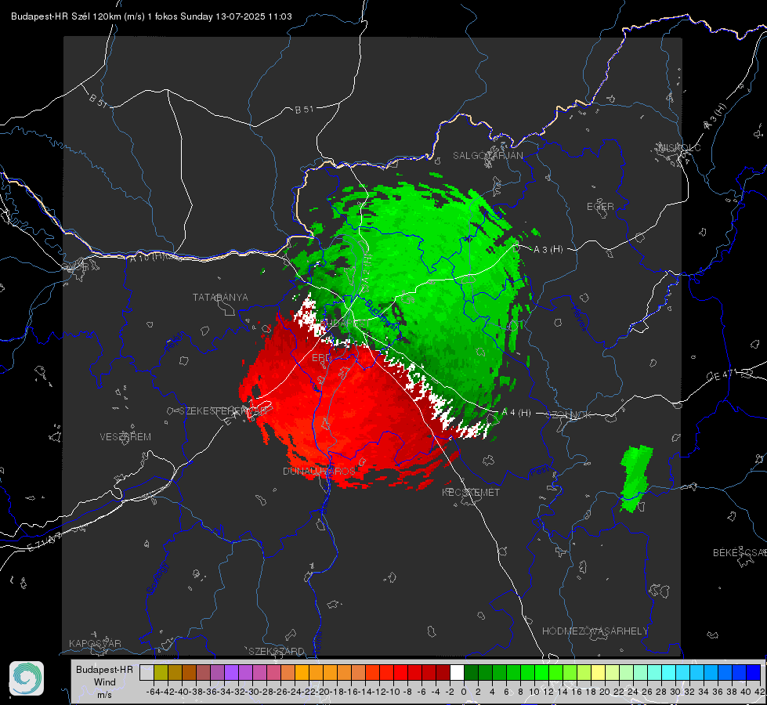The image size is (767, 705).
Task: Select the light gray swatch left of -64
Action: tap(147, 672)
